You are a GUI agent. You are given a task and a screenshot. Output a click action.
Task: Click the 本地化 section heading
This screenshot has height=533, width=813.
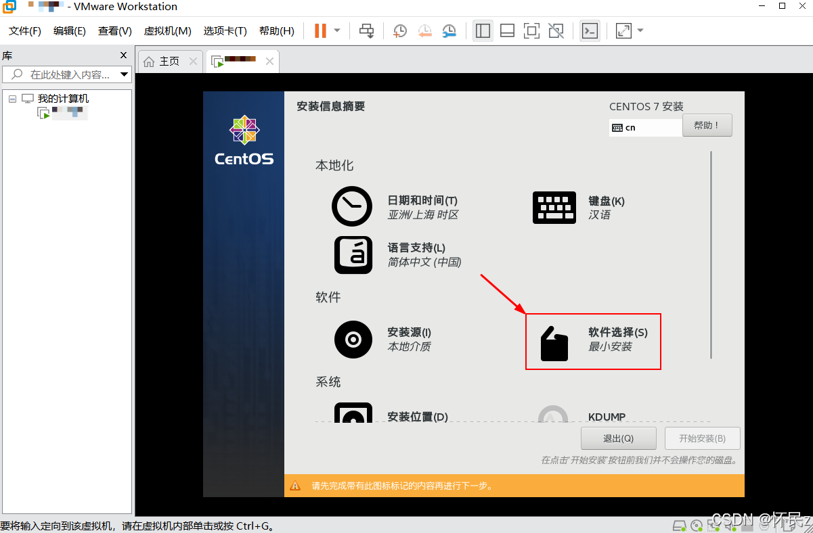point(334,166)
